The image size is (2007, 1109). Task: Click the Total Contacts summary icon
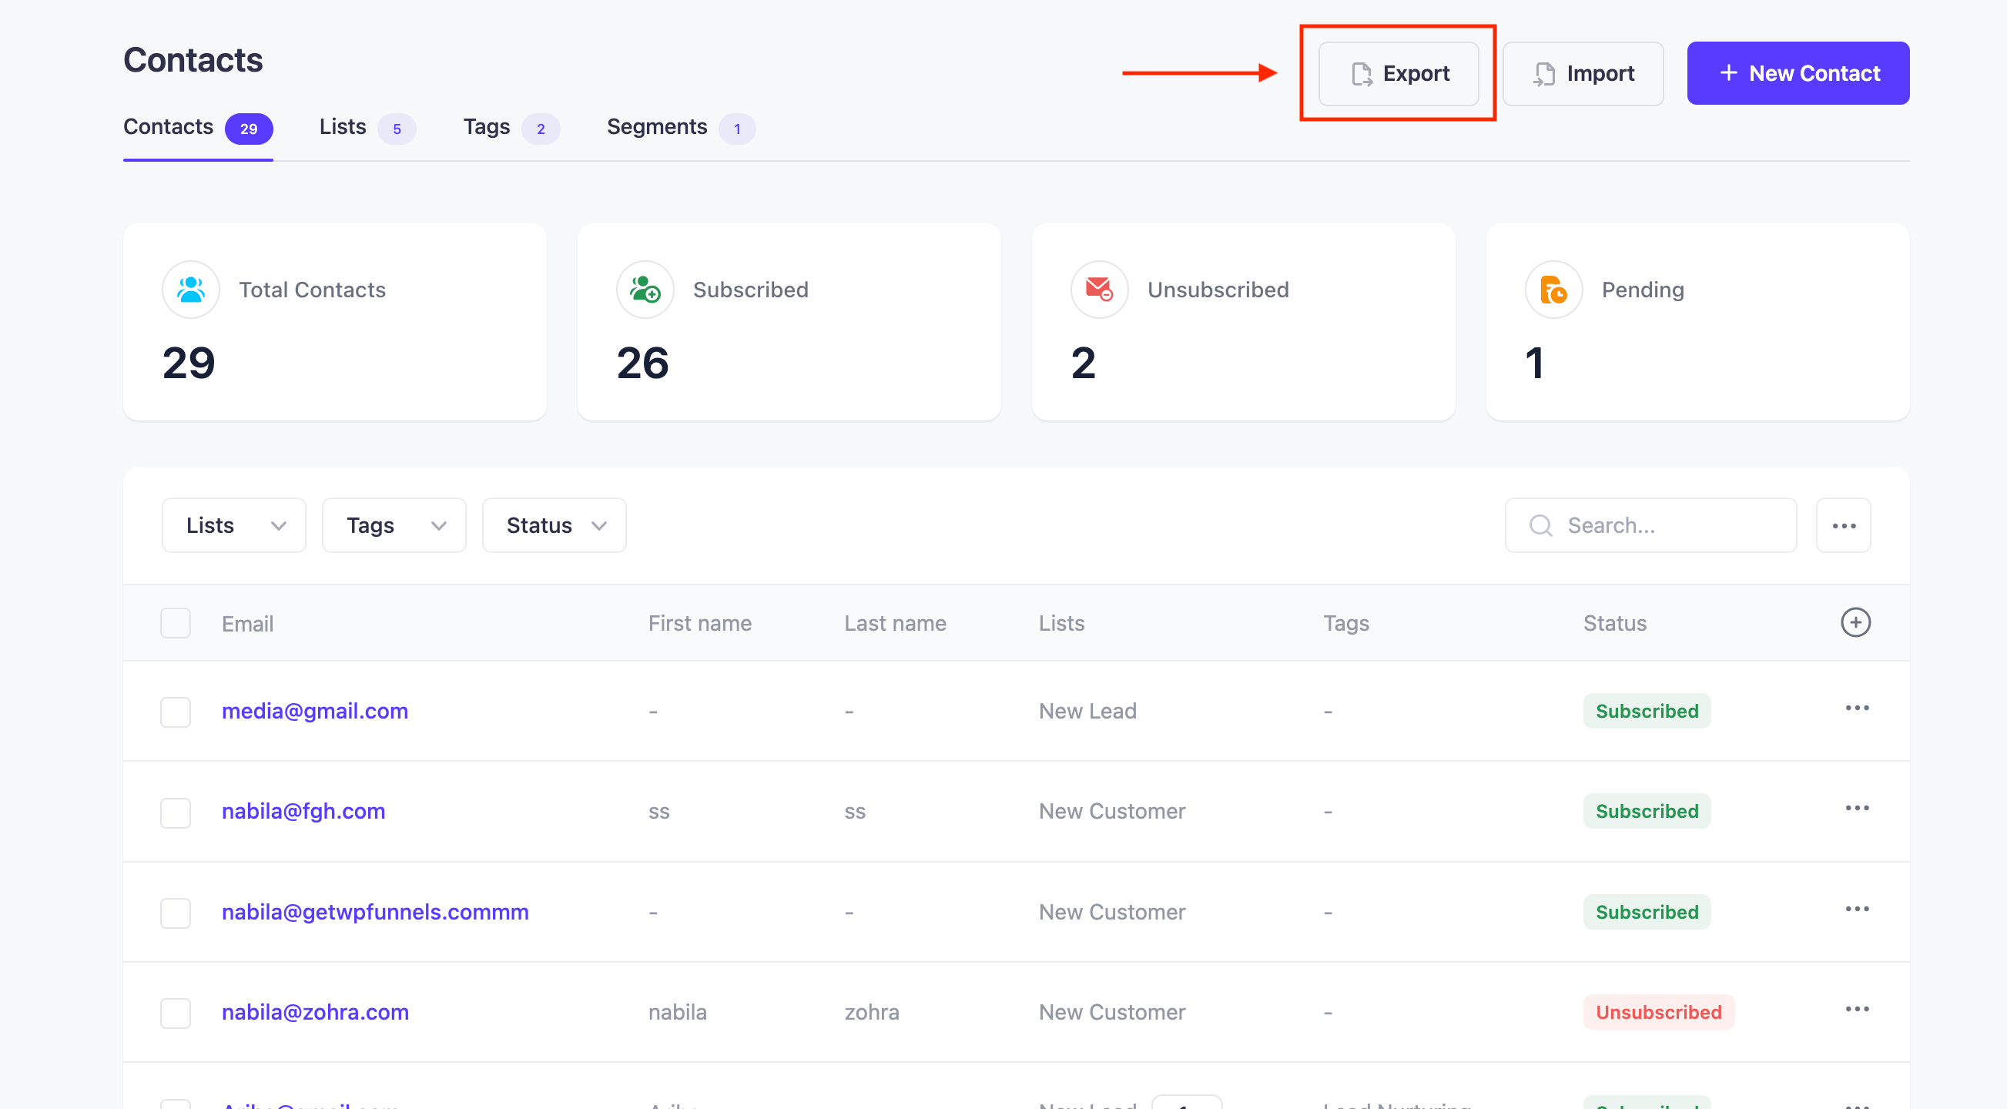pos(189,290)
